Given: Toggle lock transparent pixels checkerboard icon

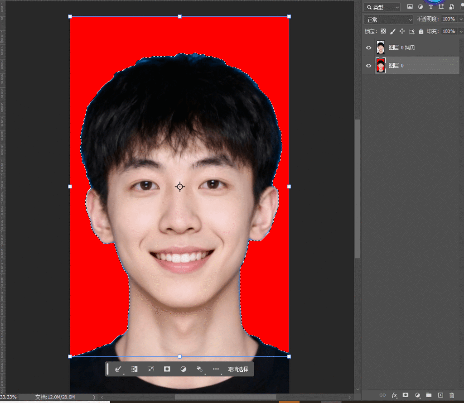Looking at the screenshot, I should point(383,31).
